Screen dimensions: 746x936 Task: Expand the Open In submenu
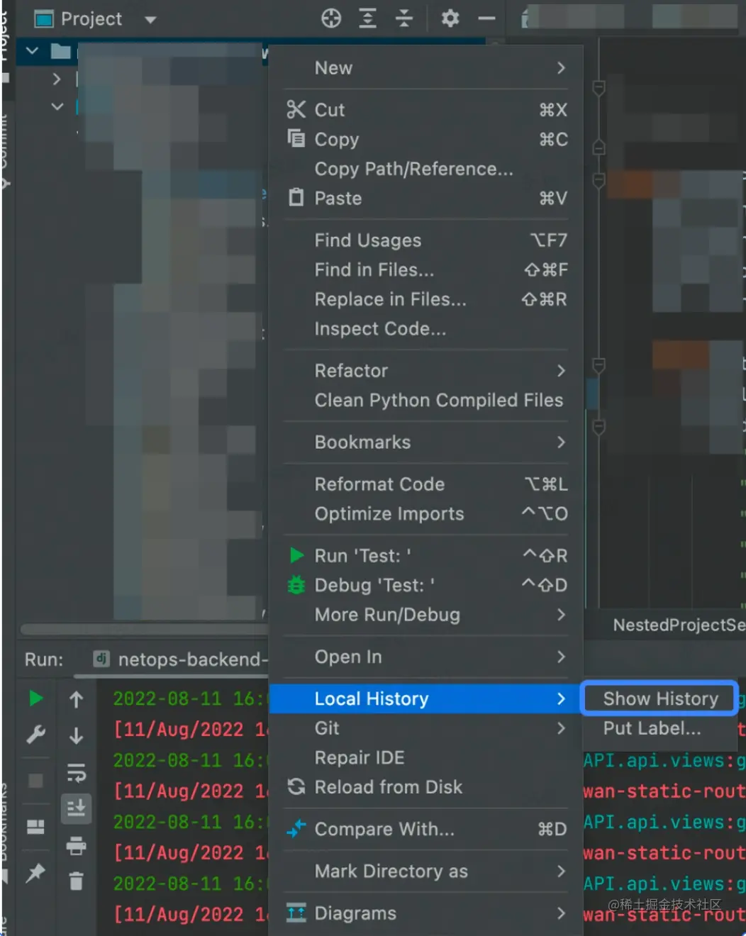pyautogui.click(x=425, y=657)
